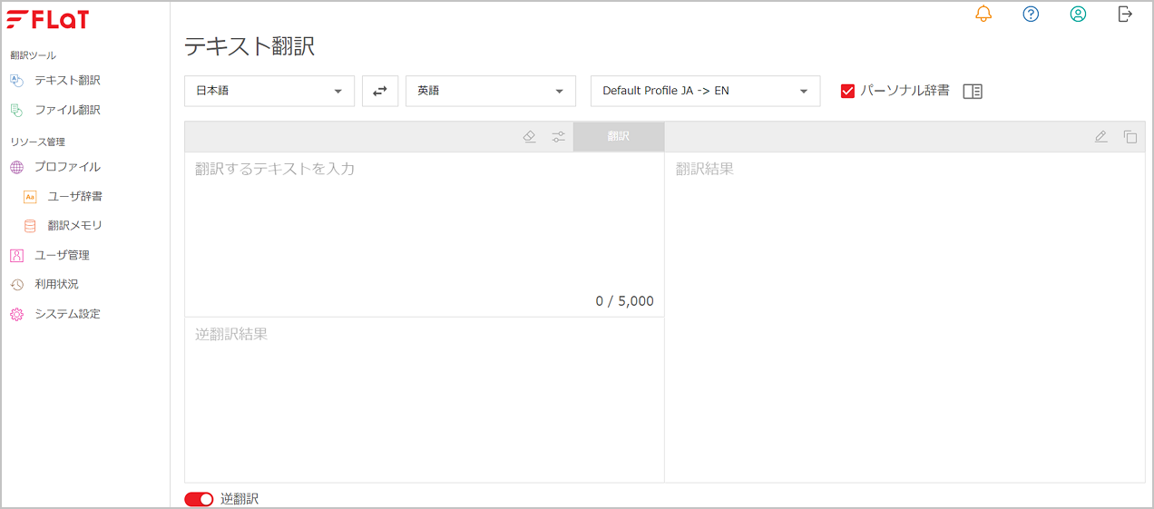
Task: Click the プロファイル globe icon
Action: (x=16, y=167)
